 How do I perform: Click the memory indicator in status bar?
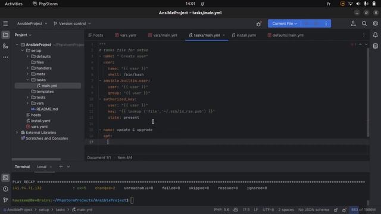(363, 210)
